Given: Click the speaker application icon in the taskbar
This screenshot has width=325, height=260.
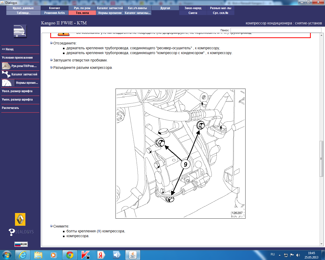Looking at the screenshot, I should (117, 255).
